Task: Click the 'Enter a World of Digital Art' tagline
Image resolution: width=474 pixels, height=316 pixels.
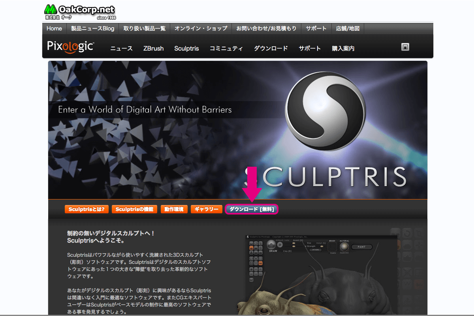Action: 145,110
